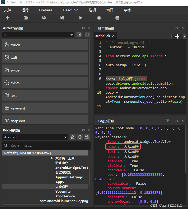The width and height of the screenshot is (188, 209).
Task: Click the new script plus icon in toolbar
Action: [8, 18]
